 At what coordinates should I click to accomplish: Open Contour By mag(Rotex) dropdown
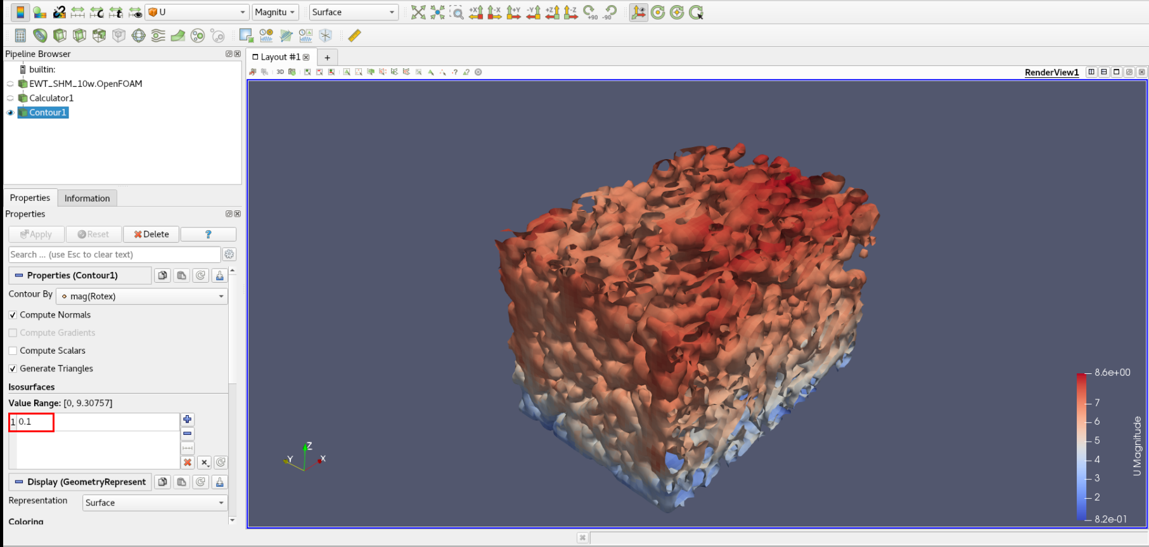tap(142, 296)
